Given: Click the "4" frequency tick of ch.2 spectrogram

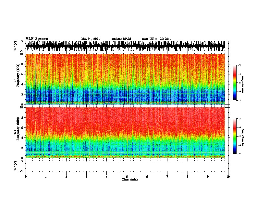Looking at the screenshot, I should pyautogui.click(x=23, y=138).
